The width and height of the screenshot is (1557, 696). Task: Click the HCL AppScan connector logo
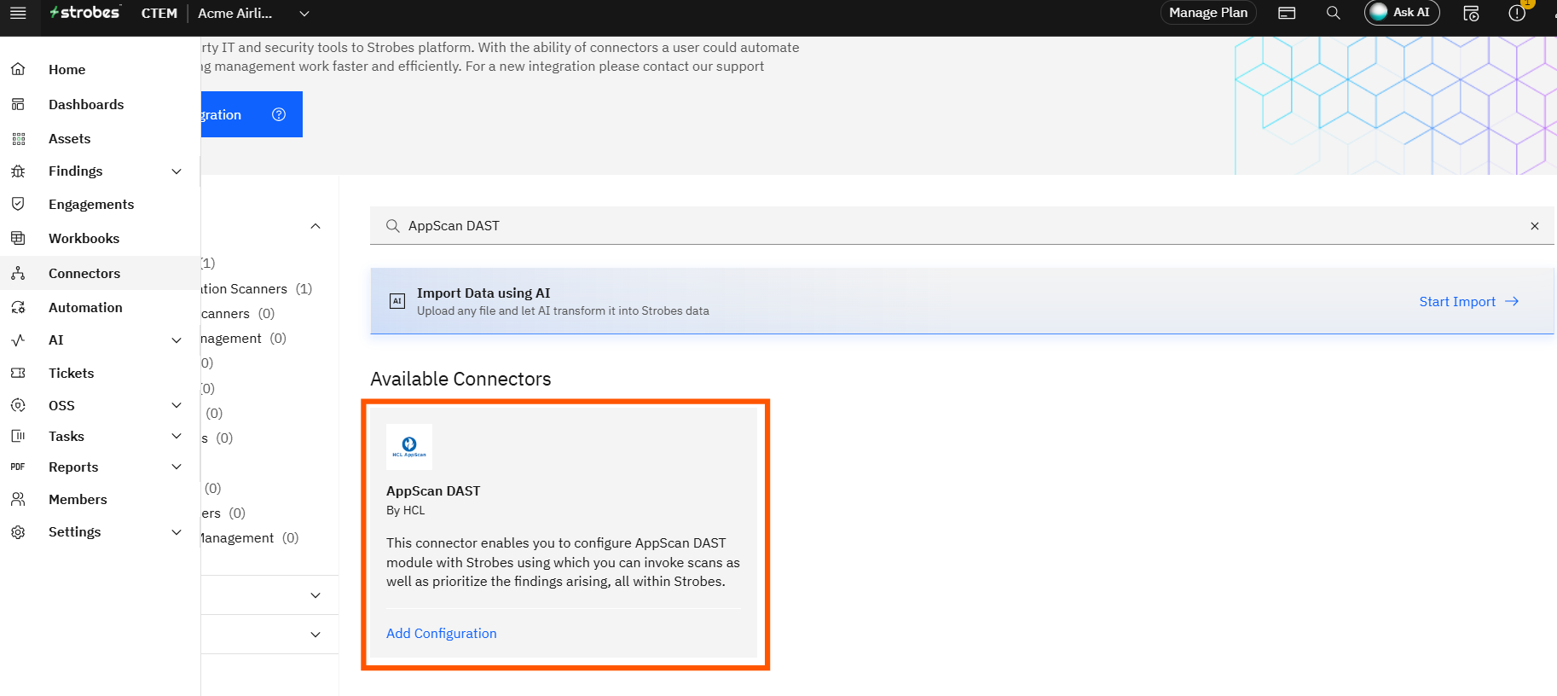click(x=409, y=446)
